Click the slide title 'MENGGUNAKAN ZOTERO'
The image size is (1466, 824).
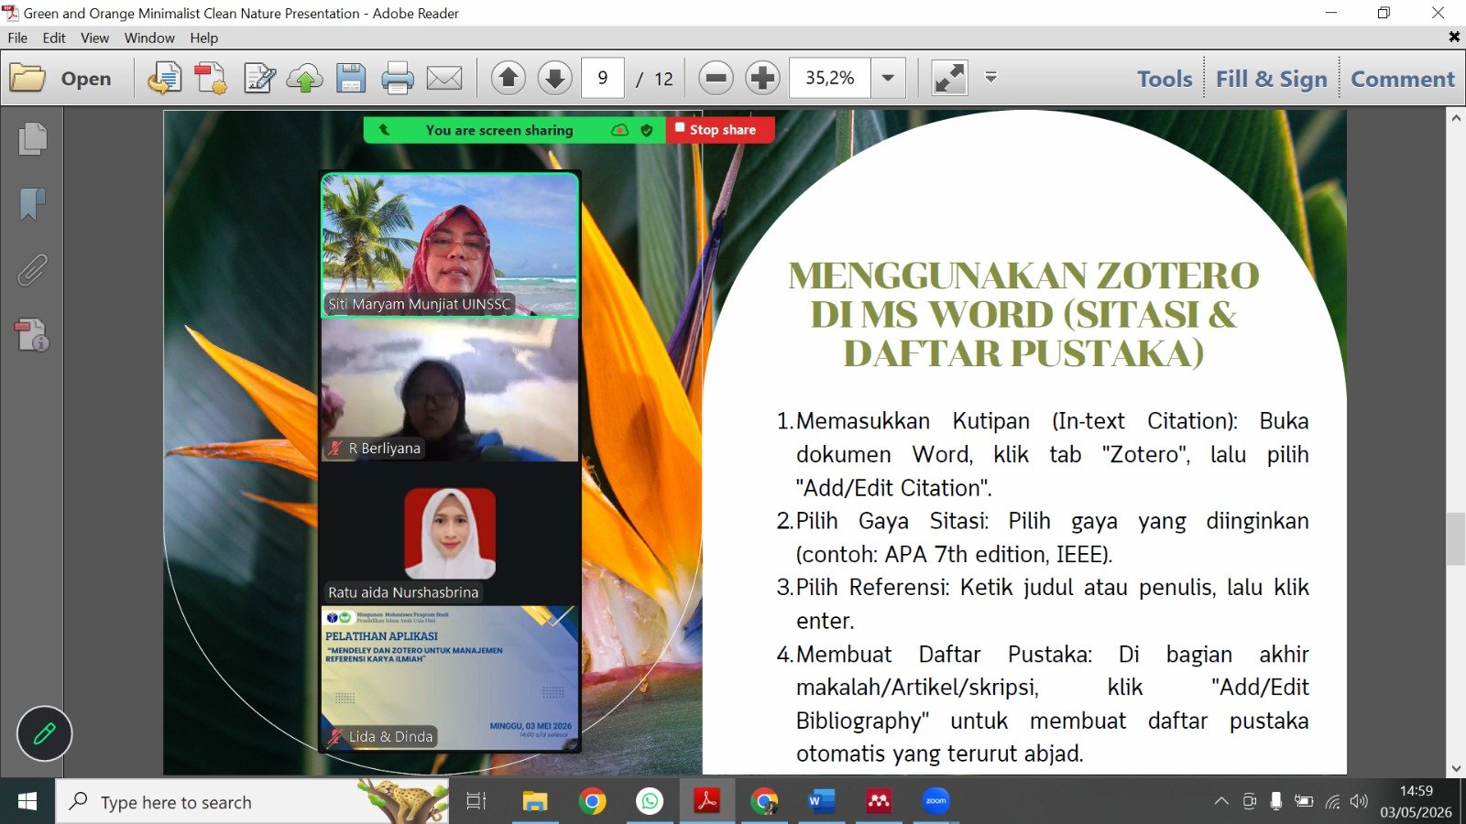point(1023,276)
